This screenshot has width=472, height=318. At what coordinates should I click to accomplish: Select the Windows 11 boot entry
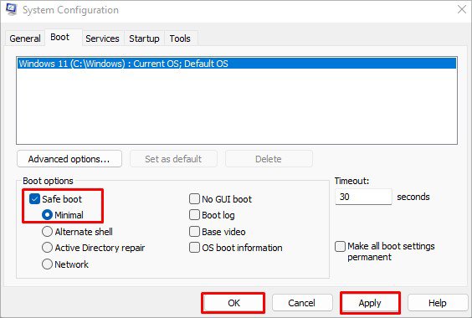click(237, 64)
